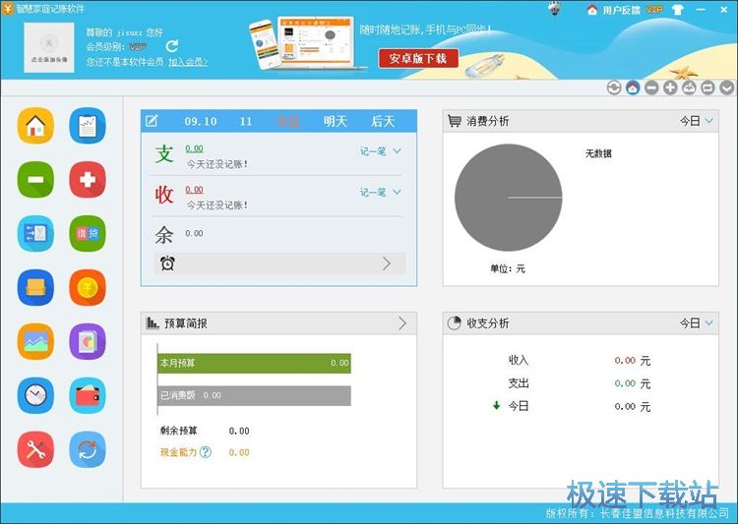Image resolution: width=738 pixels, height=524 pixels.
Task: Click the user avatar placeholder
Action: pyautogui.click(x=50, y=46)
